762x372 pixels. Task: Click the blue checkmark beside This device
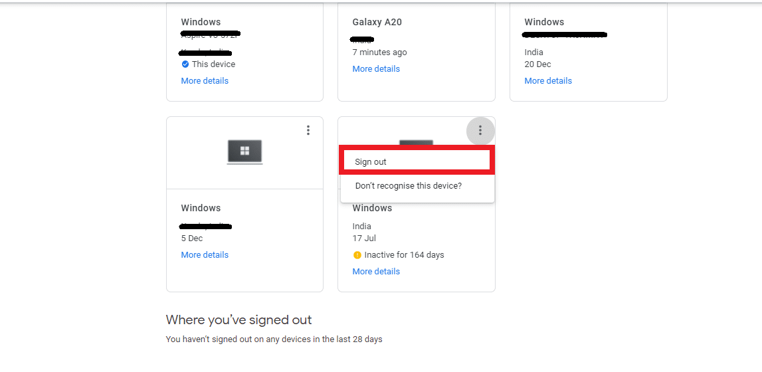[185, 64]
